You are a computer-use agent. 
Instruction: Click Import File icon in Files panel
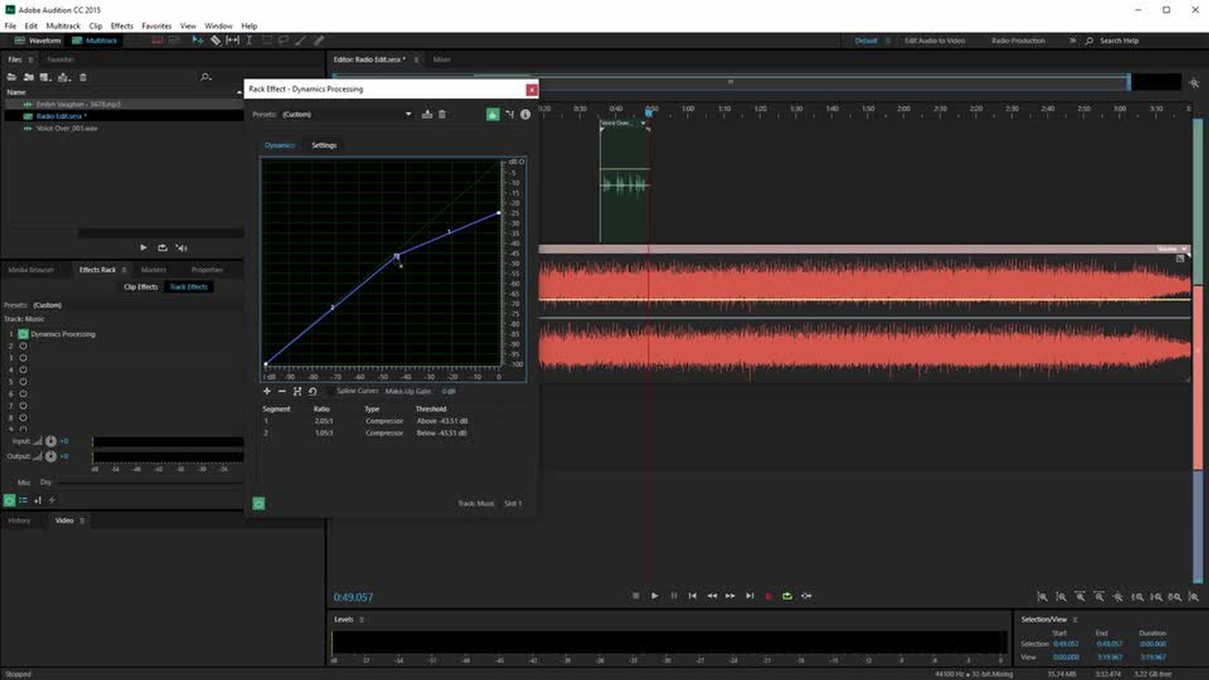(28, 77)
